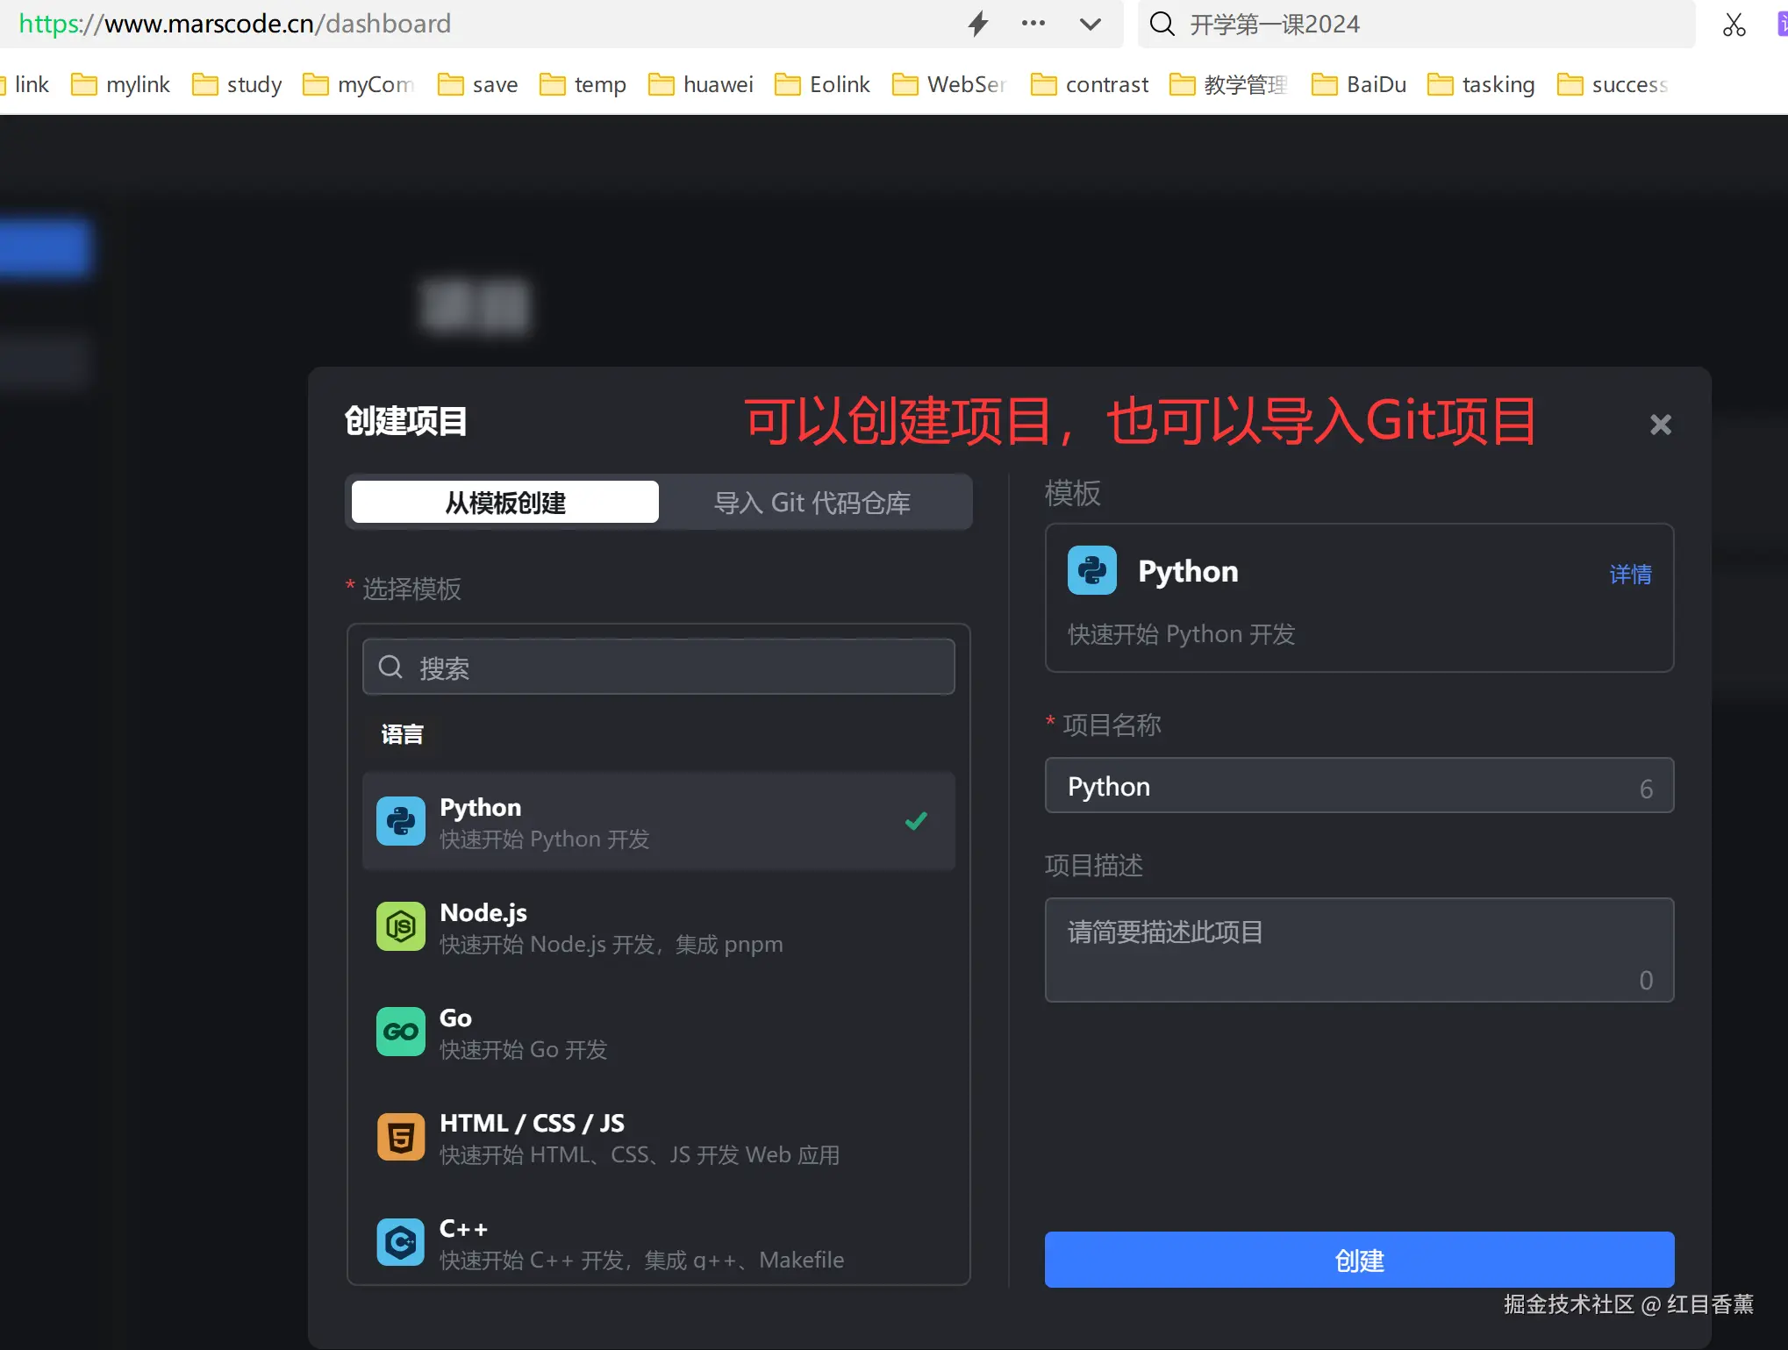
Task: Open the huawei bookmarks folder
Action: pos(701,84)
